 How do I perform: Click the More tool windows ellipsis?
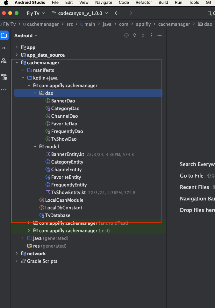(x=4, y=90)
